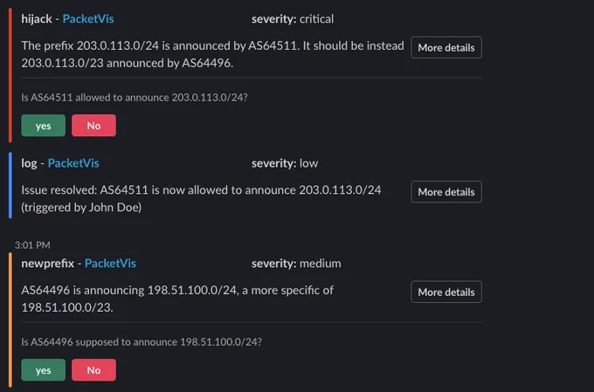
Task: Answer No for AS64496 announcing 198.51.100.0/24
Action: tap(94, 370)
